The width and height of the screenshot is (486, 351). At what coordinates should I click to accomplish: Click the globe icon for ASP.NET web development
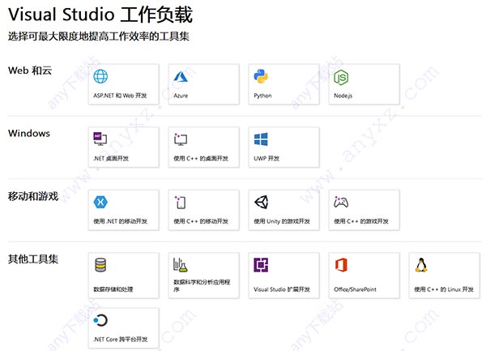tap(100, 76)
